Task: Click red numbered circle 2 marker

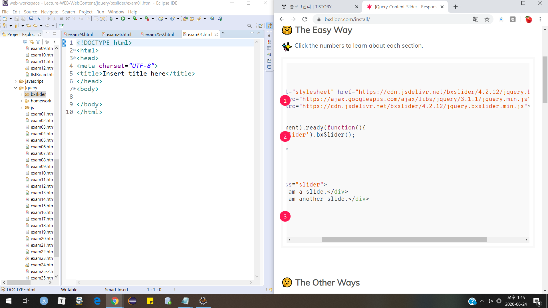Action: point(285,137)
